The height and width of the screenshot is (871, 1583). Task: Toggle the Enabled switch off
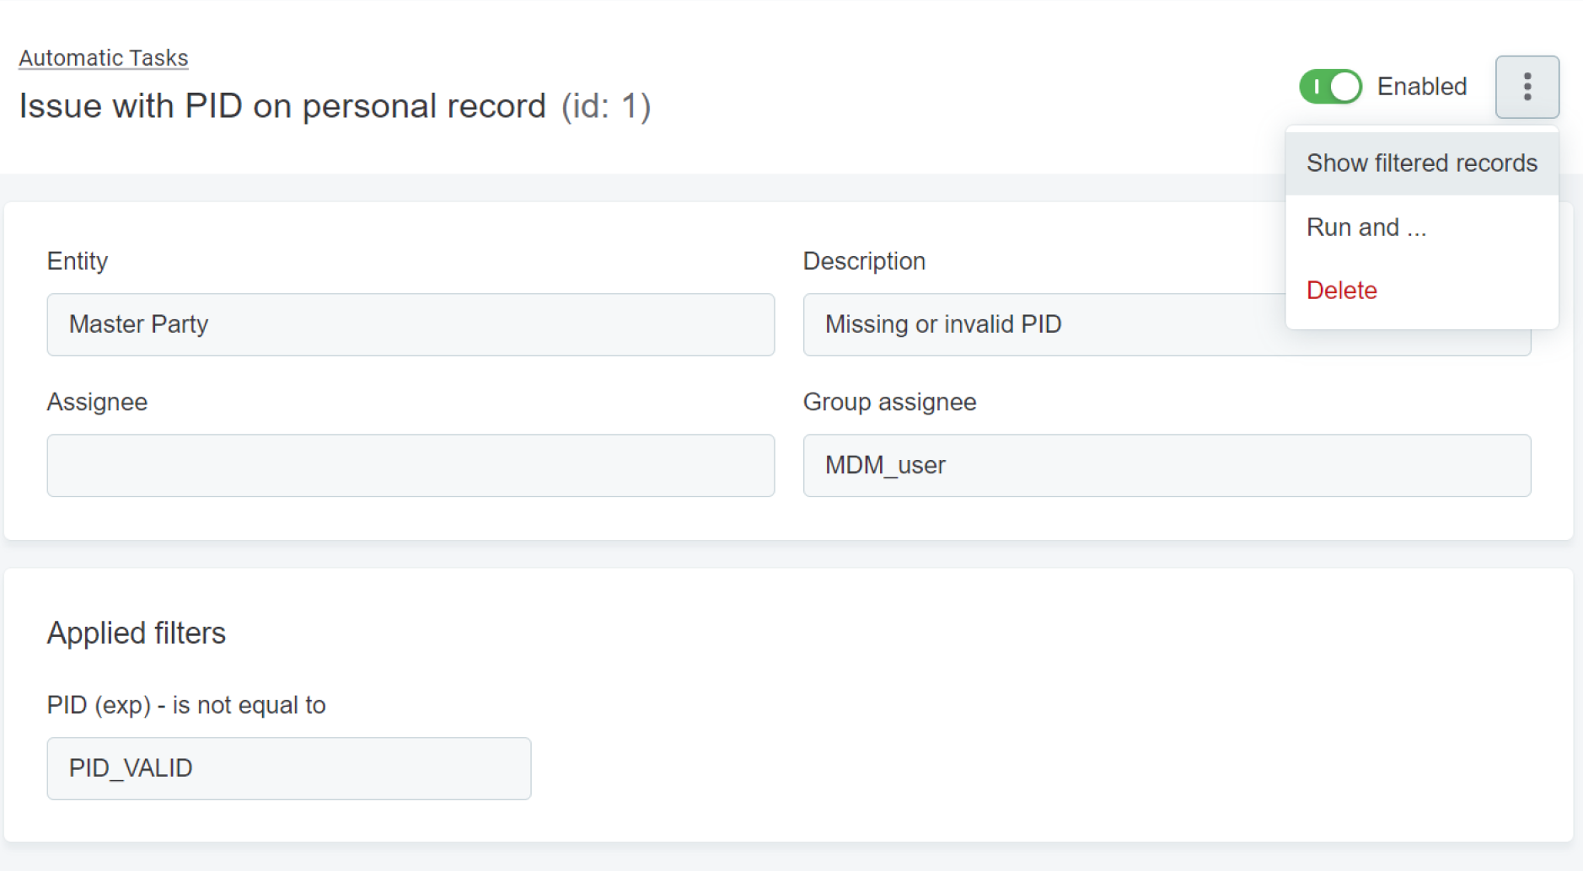coord(1330,87)
